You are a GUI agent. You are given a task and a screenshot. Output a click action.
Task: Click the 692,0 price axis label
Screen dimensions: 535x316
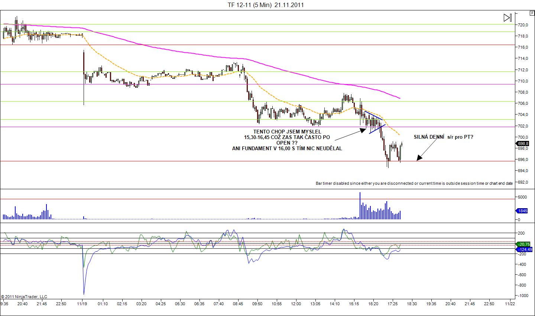pyautogui.click(x=523, y=182)
